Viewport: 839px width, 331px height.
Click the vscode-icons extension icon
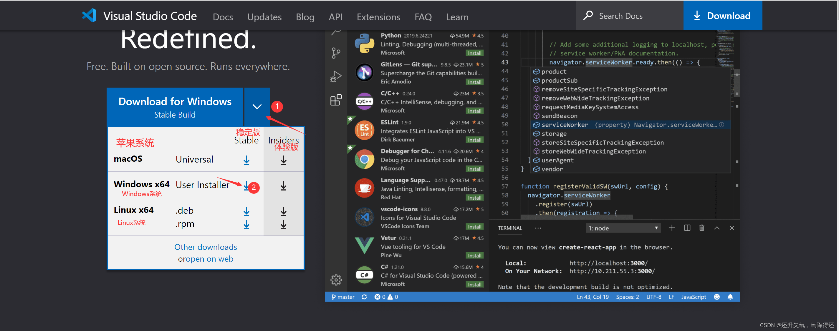[364, 217]
